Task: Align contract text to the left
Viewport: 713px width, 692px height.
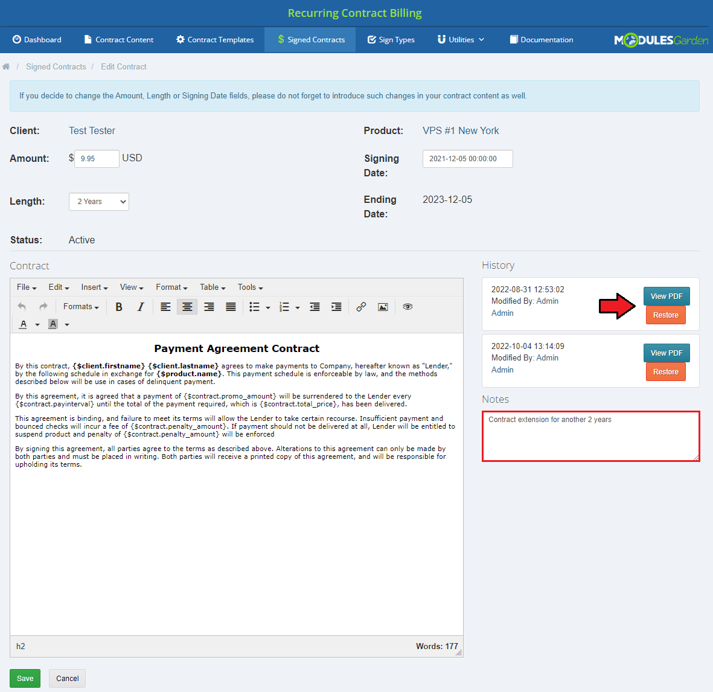Action: pyautogui.click(x=165, y=307)
